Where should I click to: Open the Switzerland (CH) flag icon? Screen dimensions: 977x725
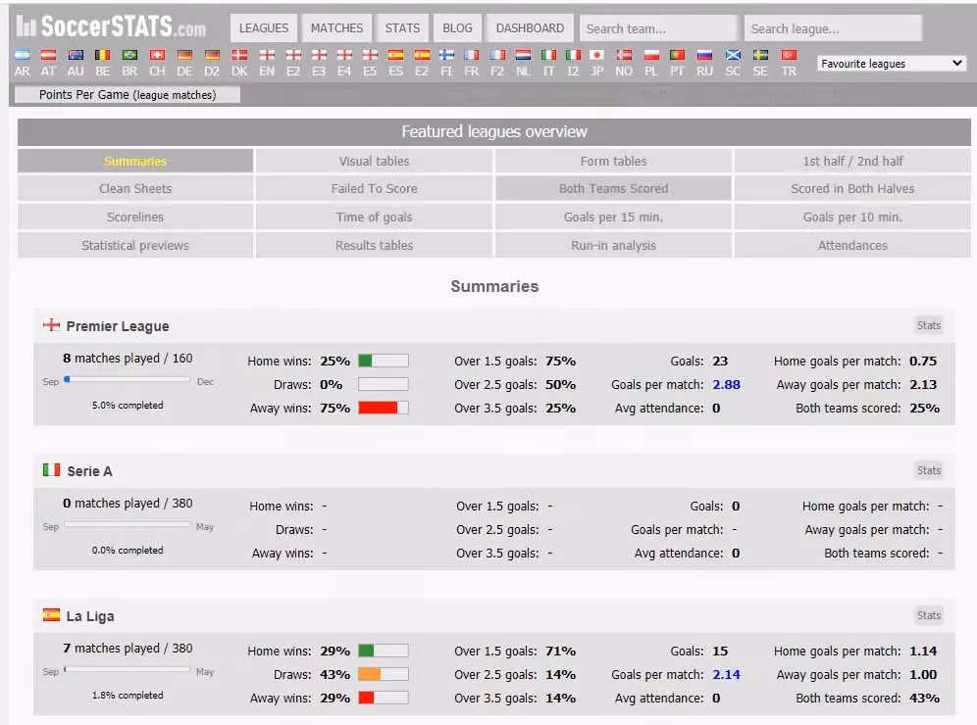click(157, 56)
